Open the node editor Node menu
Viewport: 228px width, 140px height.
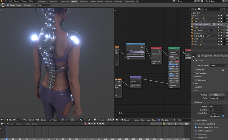(x=154, y=120)
